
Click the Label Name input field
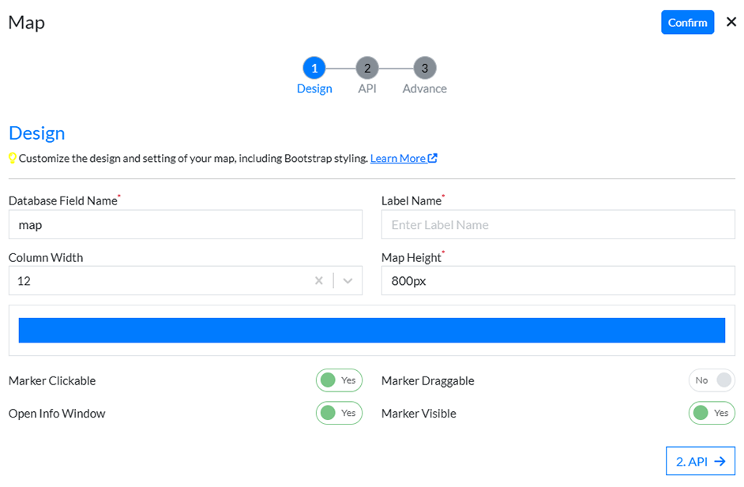[558, 224]
